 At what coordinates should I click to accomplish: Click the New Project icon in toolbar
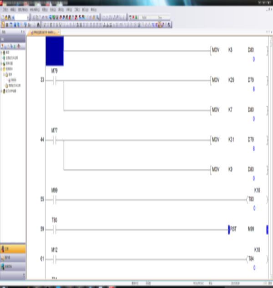(2, 17)
